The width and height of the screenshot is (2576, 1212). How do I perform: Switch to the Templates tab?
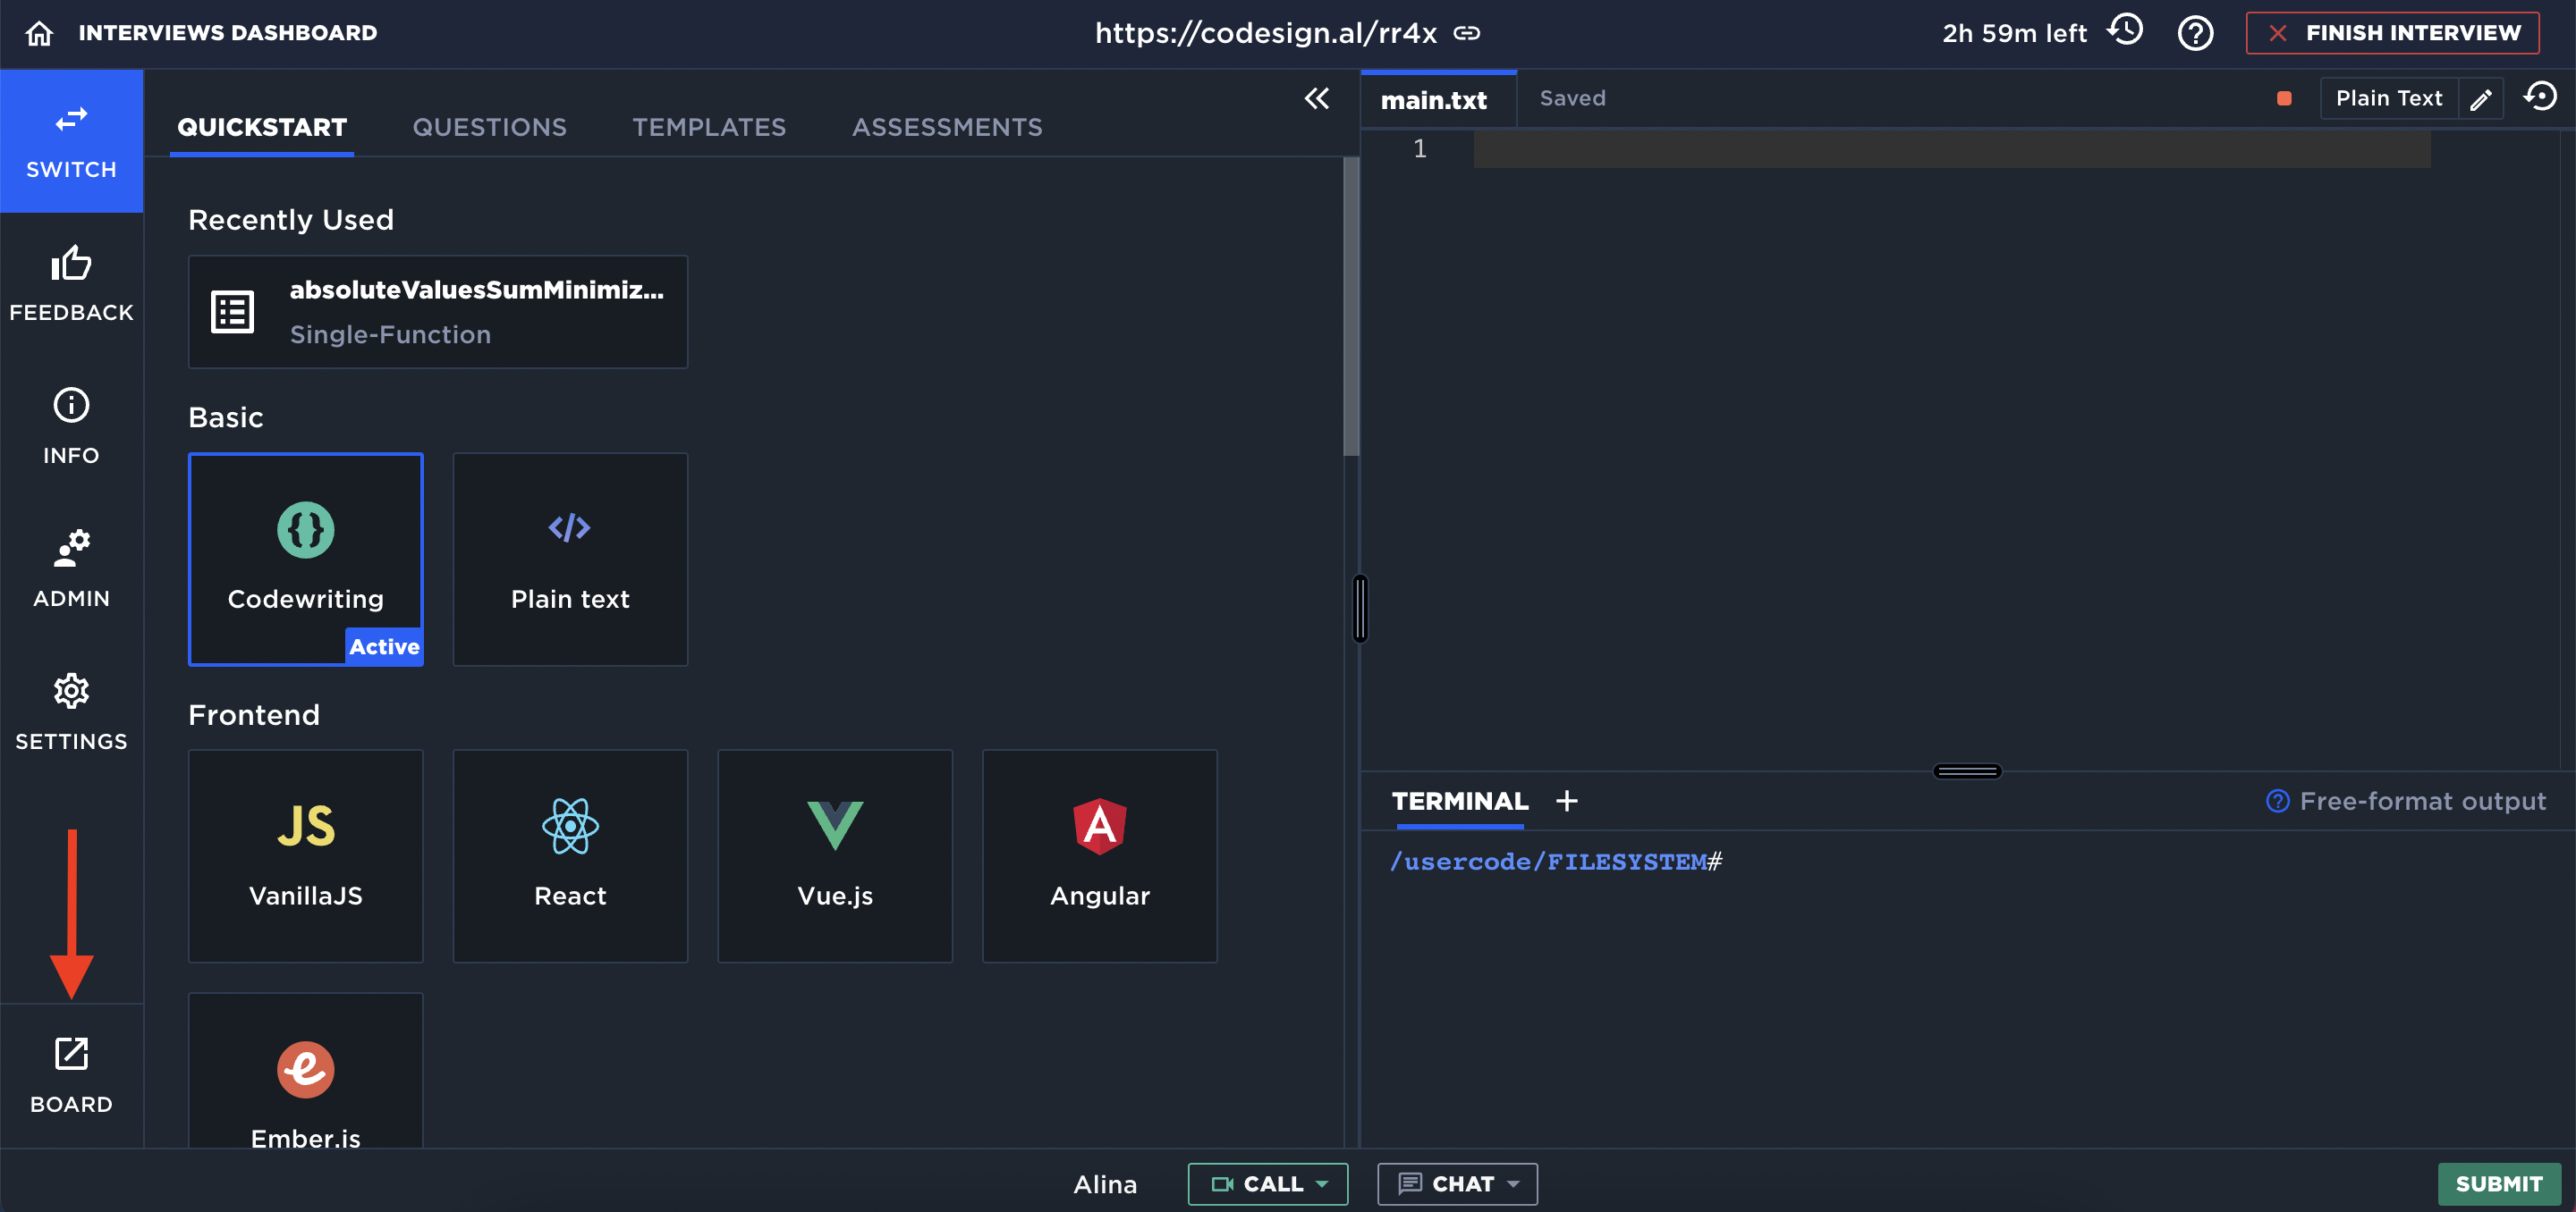(x=709, y=127)
